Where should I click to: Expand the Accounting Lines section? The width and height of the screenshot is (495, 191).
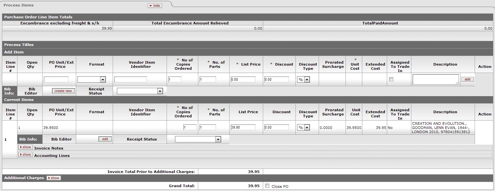tap(25, 155)
